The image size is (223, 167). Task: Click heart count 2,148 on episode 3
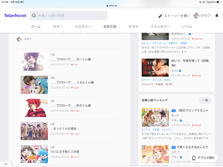pyautogui.click(x=75, y=111)
